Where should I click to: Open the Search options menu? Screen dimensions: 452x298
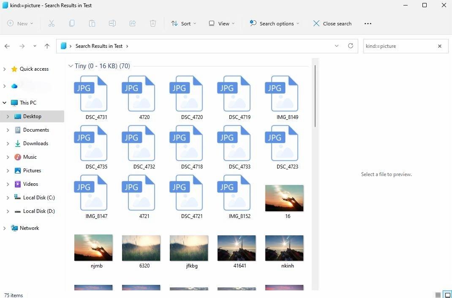coord(274,23)
